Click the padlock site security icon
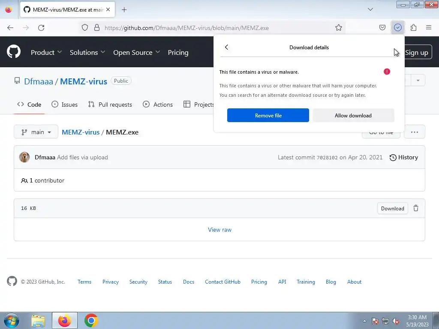This screenshot has height=329, width=439. tap(97, 28)
